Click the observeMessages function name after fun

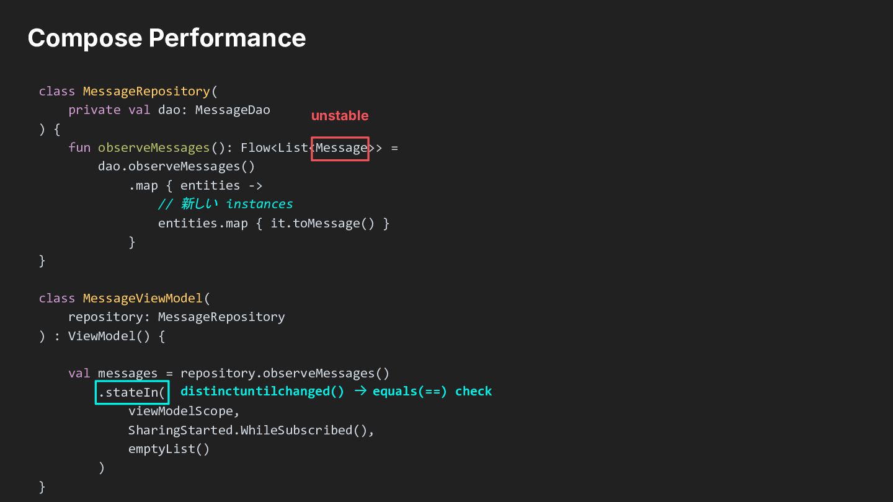coord(154,148)
